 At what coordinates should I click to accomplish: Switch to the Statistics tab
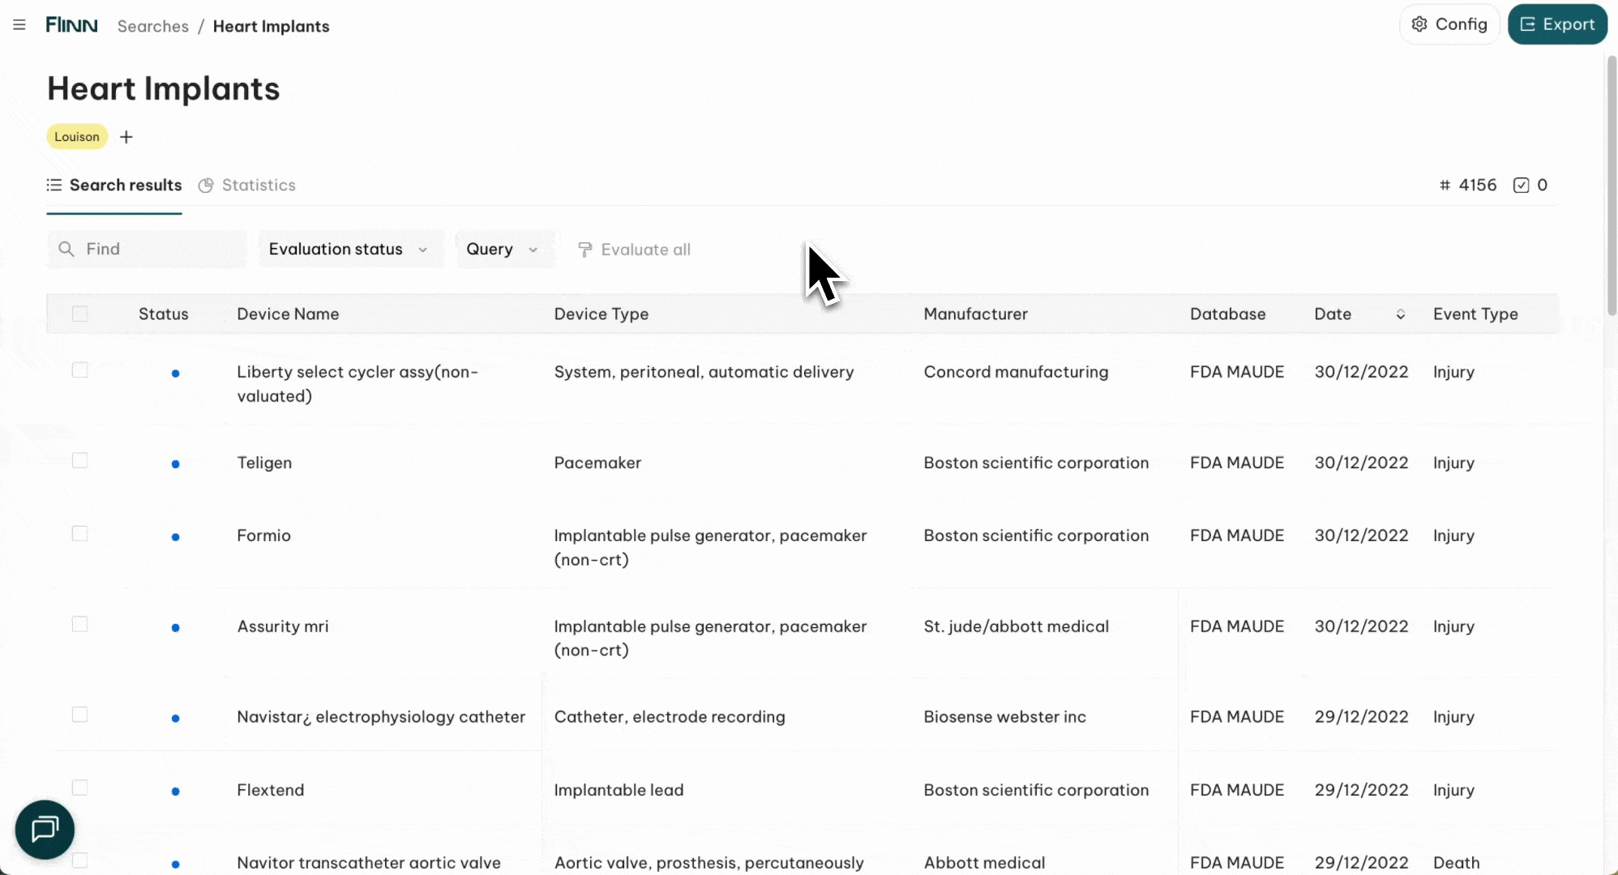(x=247, y=185)
